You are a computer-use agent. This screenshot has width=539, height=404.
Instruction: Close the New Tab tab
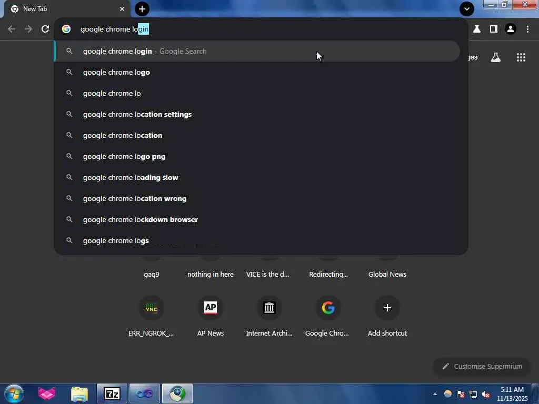(122, 9)
